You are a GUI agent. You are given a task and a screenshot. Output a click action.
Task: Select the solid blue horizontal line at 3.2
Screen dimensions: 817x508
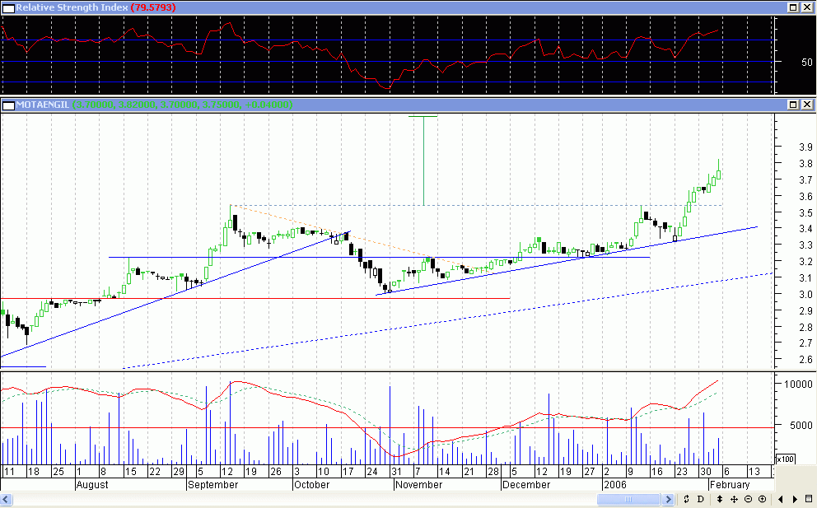[x=380, y=258]
